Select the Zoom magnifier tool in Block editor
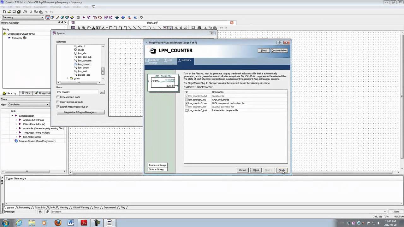This screenshot has width=404, height=227. (x=84, y=28)
